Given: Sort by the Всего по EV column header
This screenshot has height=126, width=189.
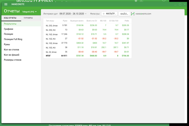Looking at the screenshot, I should point(92,21).
